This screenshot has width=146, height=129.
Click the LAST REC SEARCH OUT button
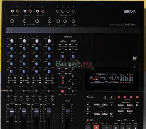pos(130,111)
